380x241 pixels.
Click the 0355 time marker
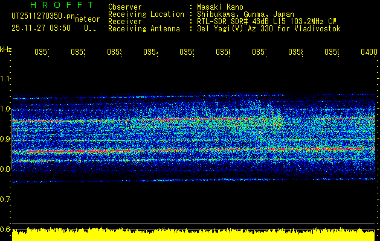coord(187,52)
